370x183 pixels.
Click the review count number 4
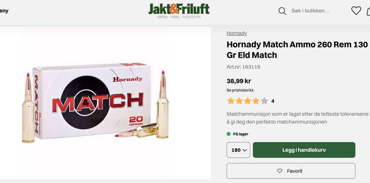point(273,101)
